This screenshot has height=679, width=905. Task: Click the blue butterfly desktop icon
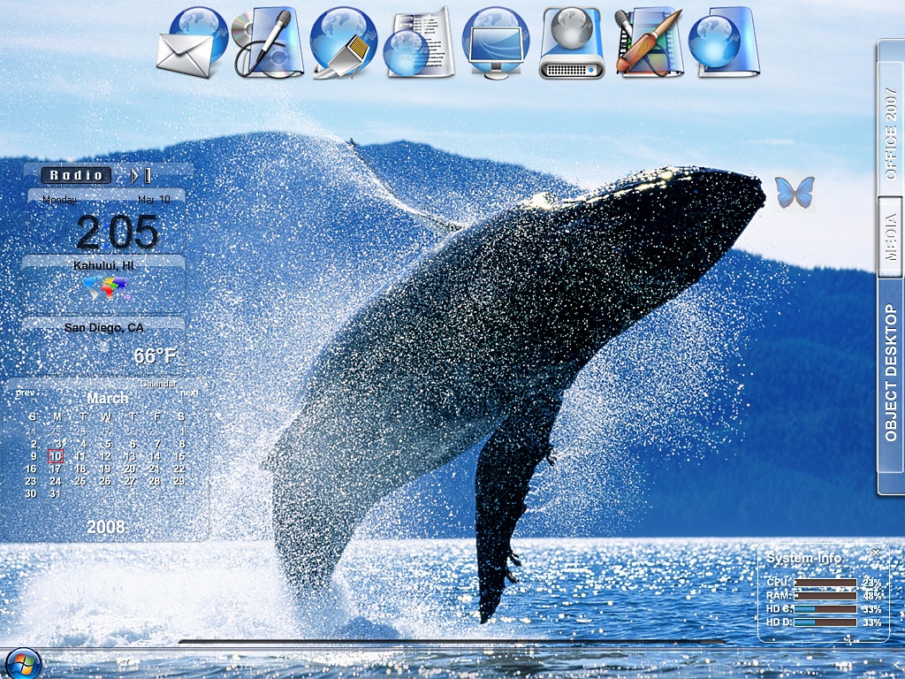[795, 192]
